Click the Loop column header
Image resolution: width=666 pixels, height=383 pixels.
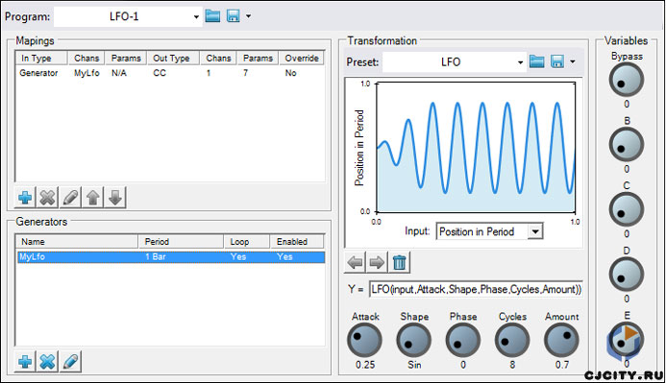pos(247,242)
